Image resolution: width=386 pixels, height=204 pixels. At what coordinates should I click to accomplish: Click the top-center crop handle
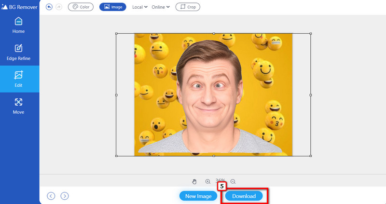(x=214, y=33)
